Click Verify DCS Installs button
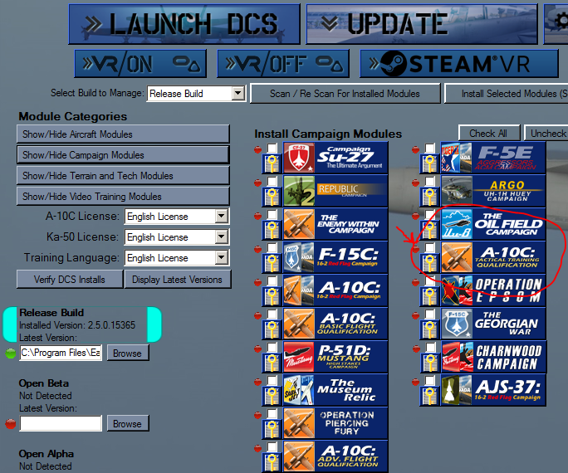The width and height of the screenshot is (568, 473). pos(70,280)
